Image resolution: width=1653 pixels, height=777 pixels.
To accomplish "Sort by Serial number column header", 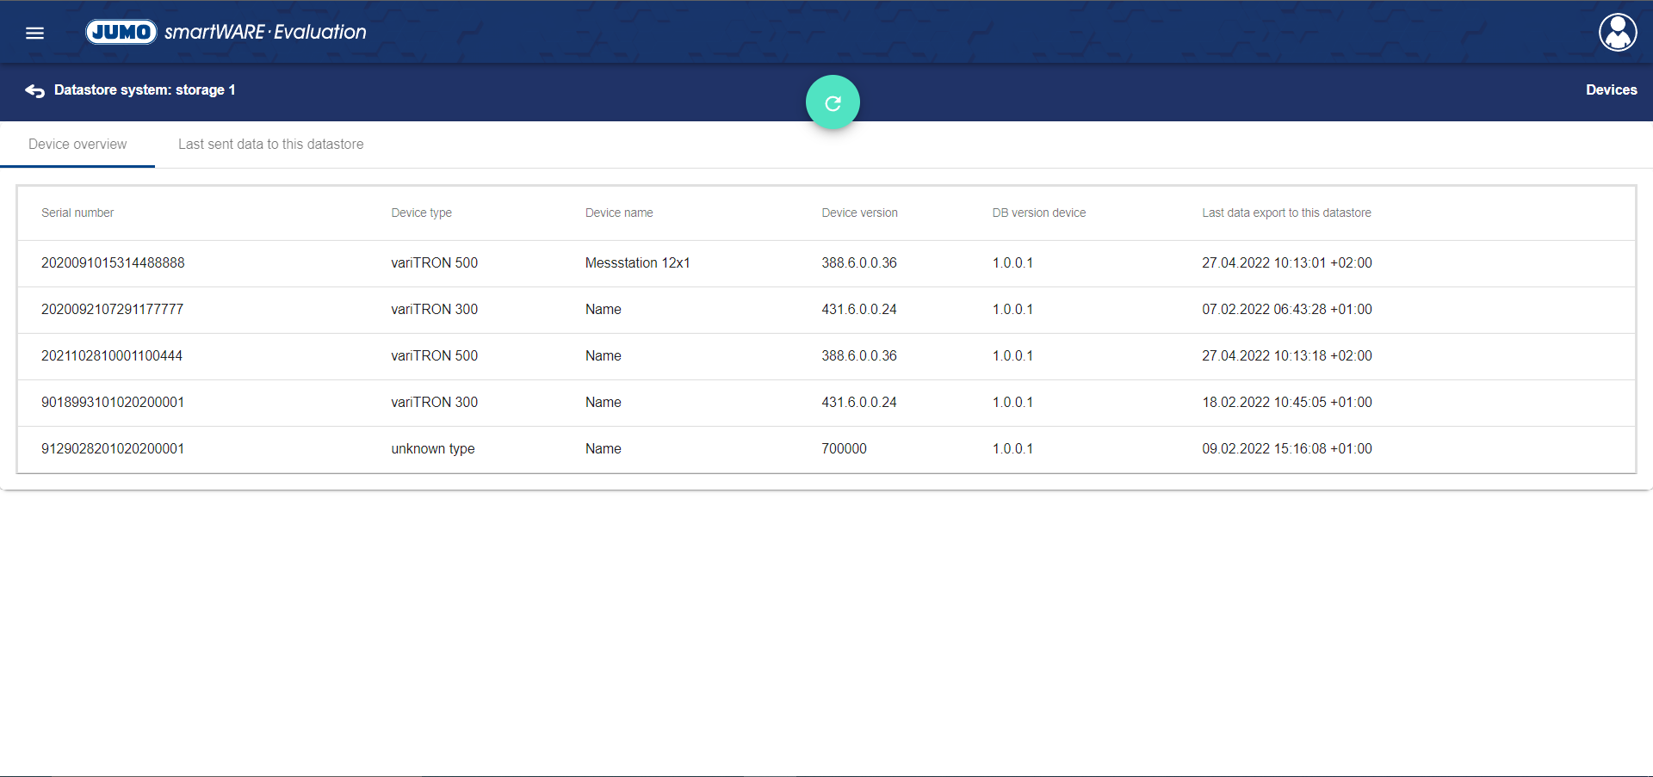I will [77, 213].
